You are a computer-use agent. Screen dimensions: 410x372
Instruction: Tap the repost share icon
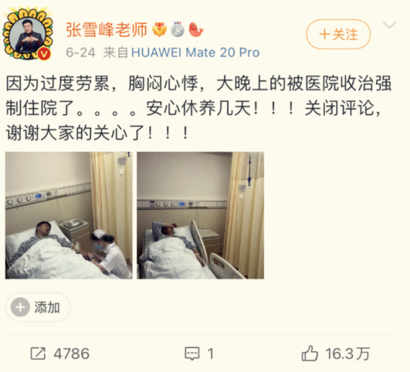click(38, 354)
